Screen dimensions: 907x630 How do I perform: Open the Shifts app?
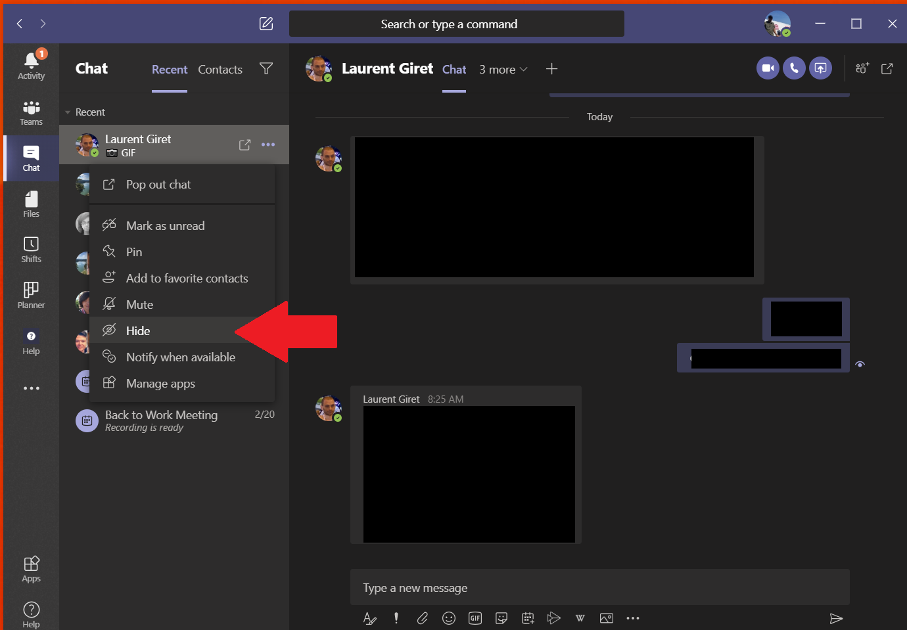point(31,250)
